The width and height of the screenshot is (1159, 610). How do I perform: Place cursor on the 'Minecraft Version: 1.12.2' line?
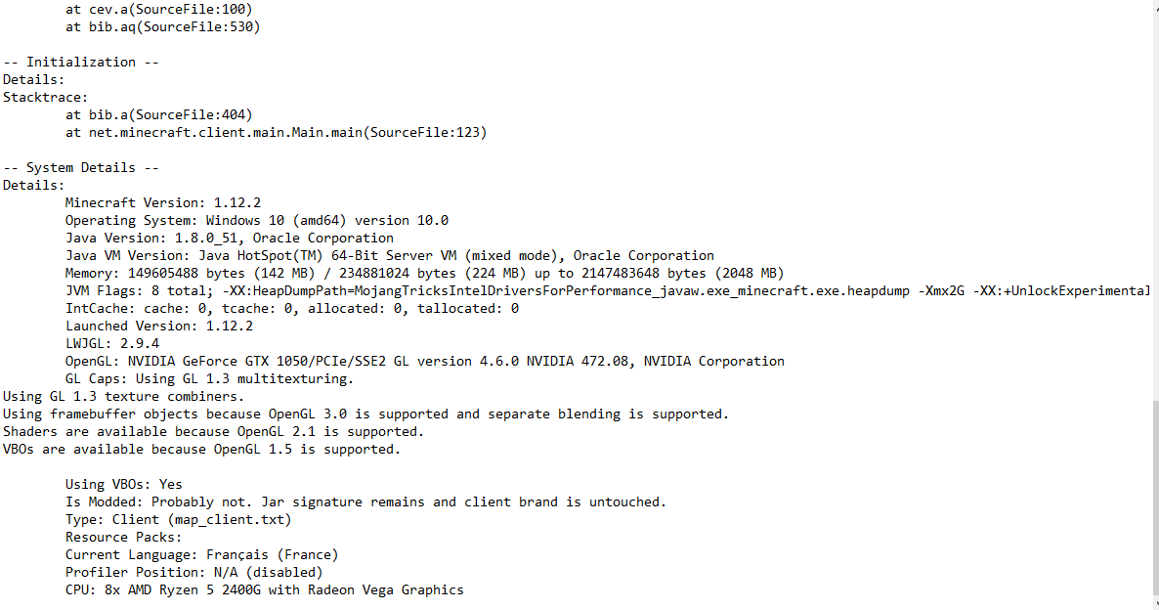coord(162,202)
